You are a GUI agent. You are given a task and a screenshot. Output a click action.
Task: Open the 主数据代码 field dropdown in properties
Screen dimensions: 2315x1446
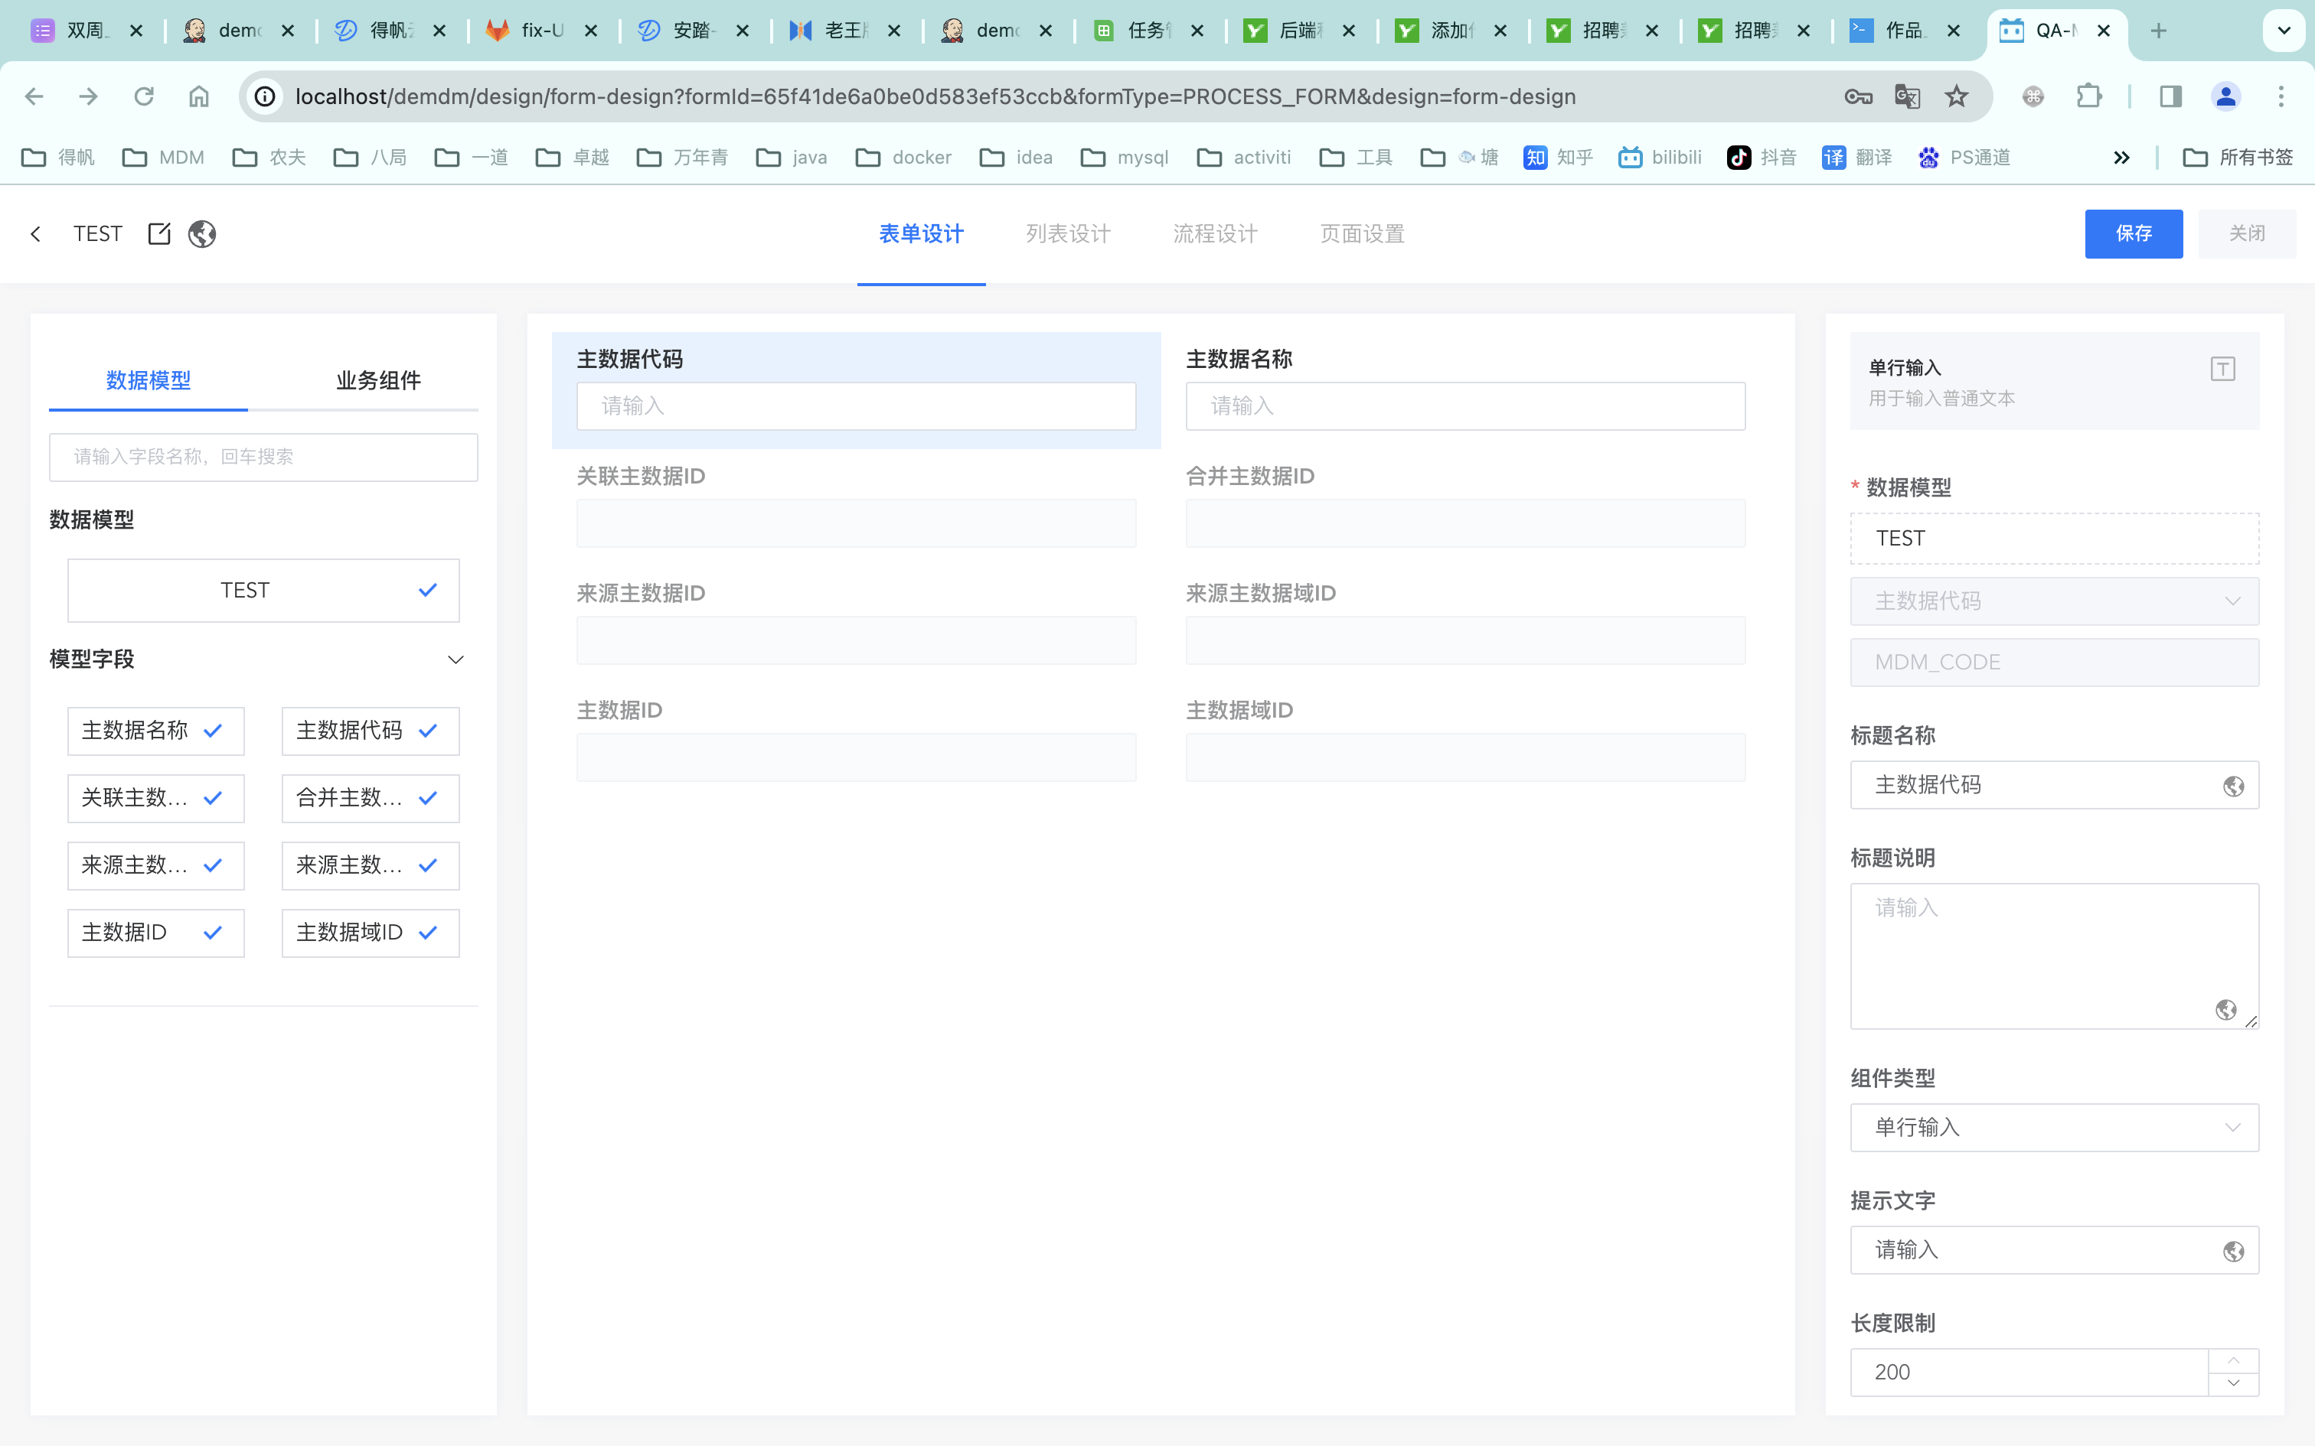(2054, 601)
